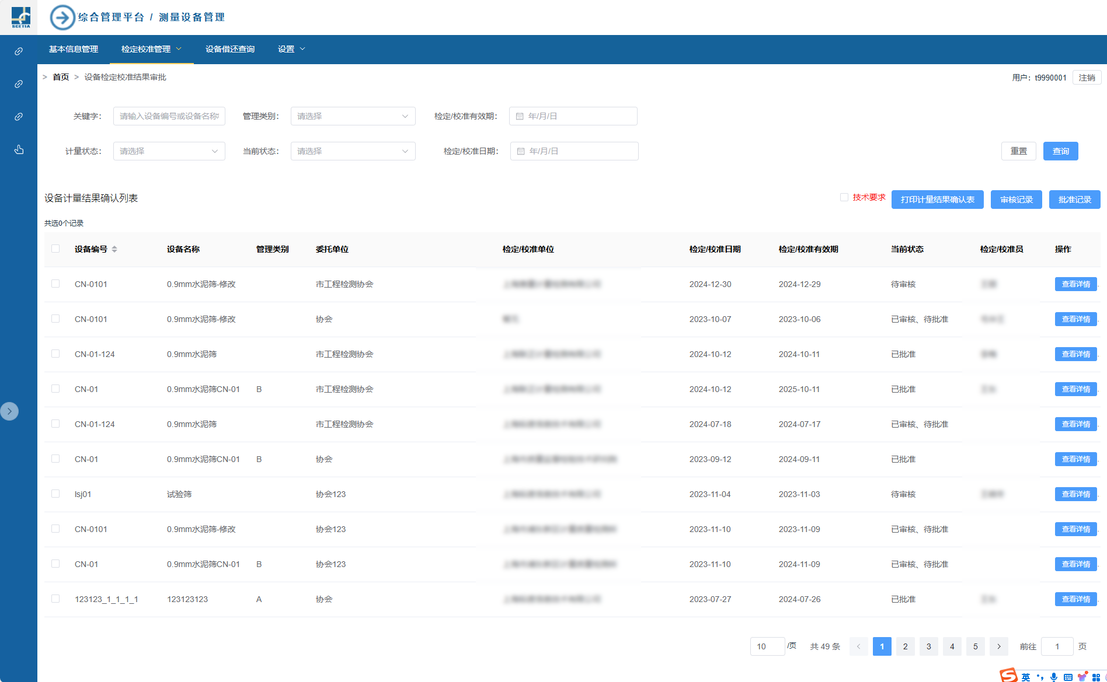Jump to page 3 in pagination
The image size is (1107, 682).
pyautogui.click(x=929, y=646)
